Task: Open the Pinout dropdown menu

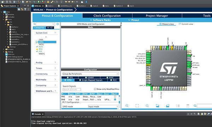Action: tap(134, 20)
